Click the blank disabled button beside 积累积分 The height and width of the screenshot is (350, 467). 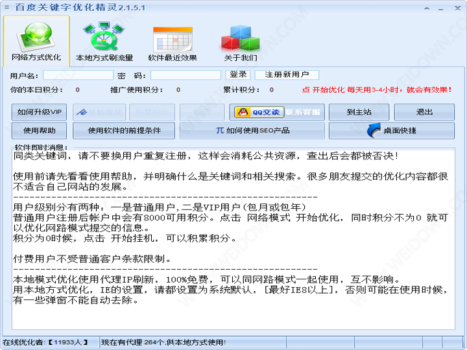(x=202, y=112)
